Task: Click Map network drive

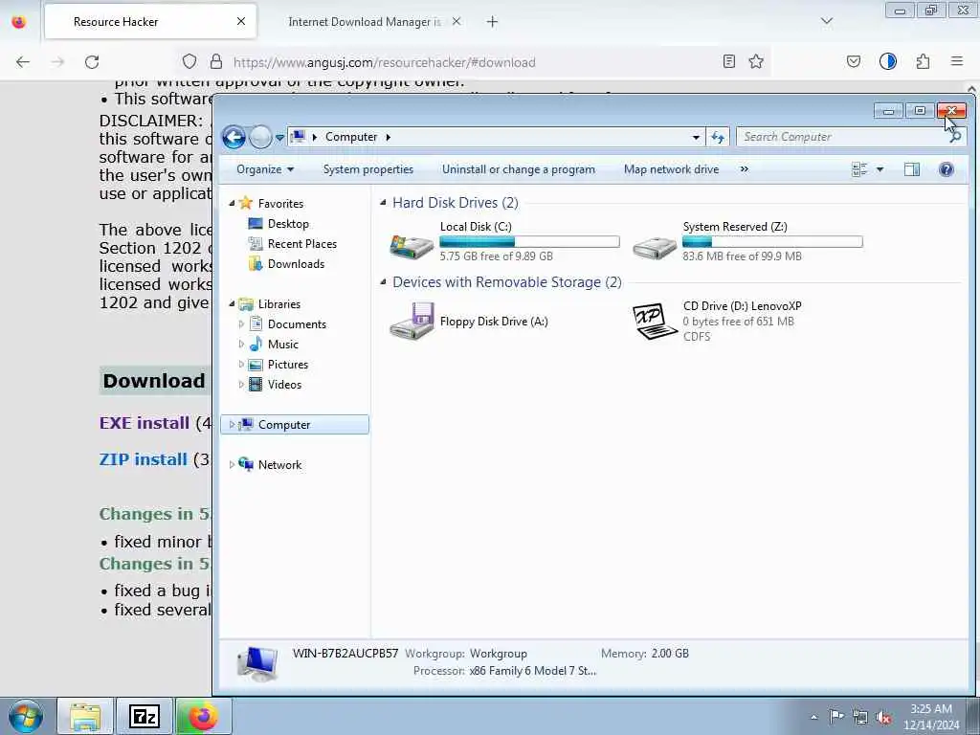Action: click(671, 169)
